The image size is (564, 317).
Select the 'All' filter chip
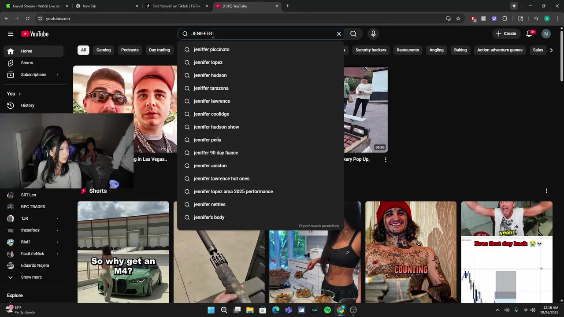pyautogui.click(x=83, y=50)
